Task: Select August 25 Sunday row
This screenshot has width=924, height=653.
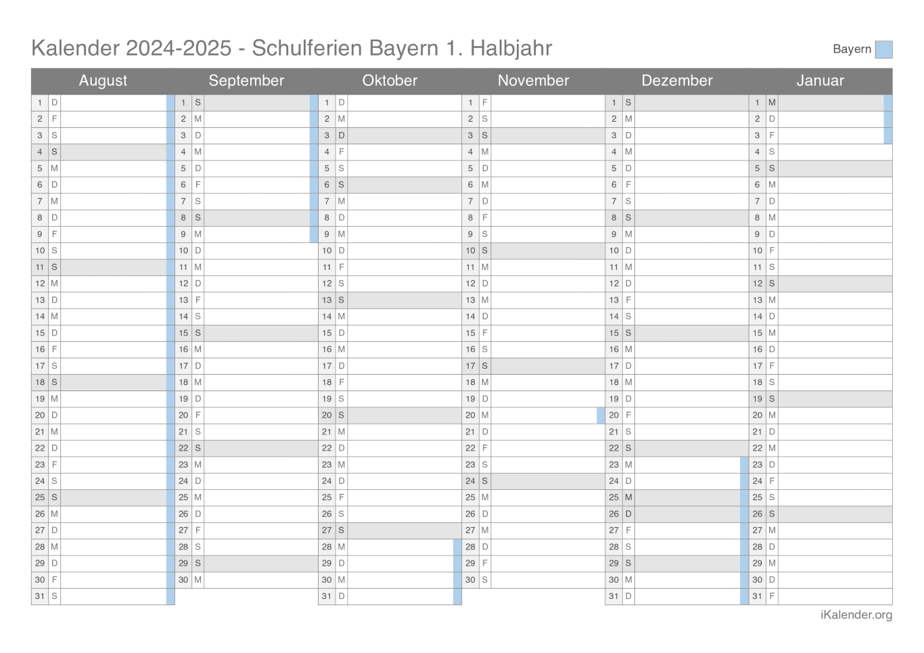Action: (x=103, y=497)
